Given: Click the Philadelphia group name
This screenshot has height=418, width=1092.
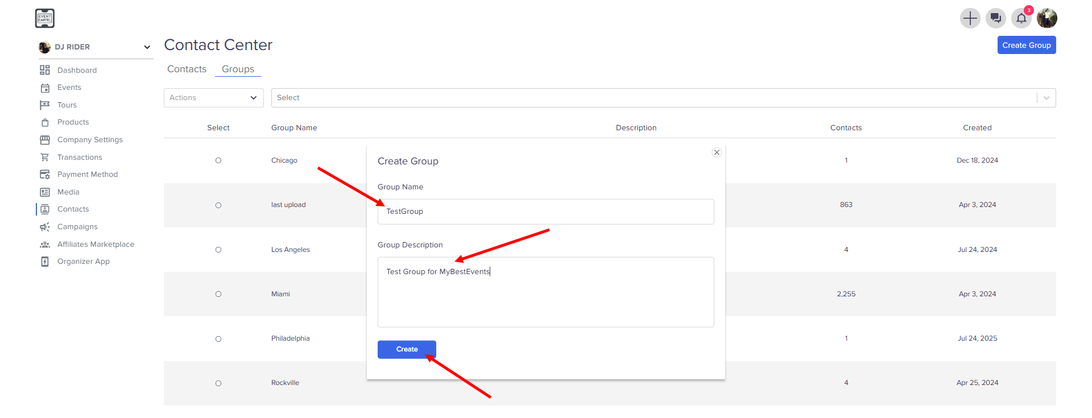Looking at the screenshot, I should tap(291, 338).
